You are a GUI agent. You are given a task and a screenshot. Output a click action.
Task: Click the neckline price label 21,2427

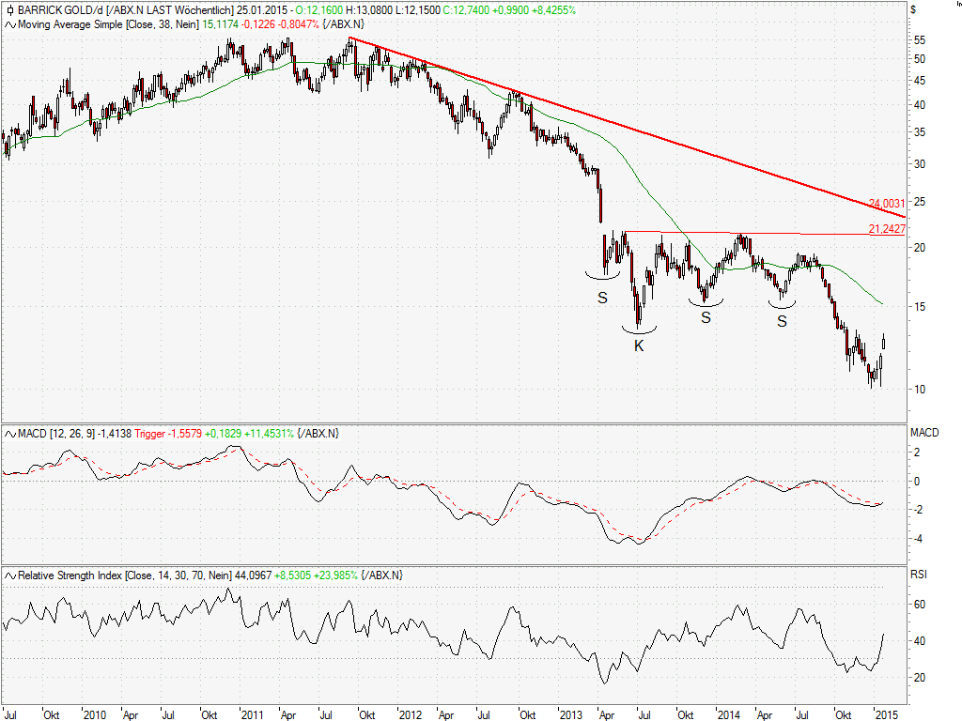point(887,229)
